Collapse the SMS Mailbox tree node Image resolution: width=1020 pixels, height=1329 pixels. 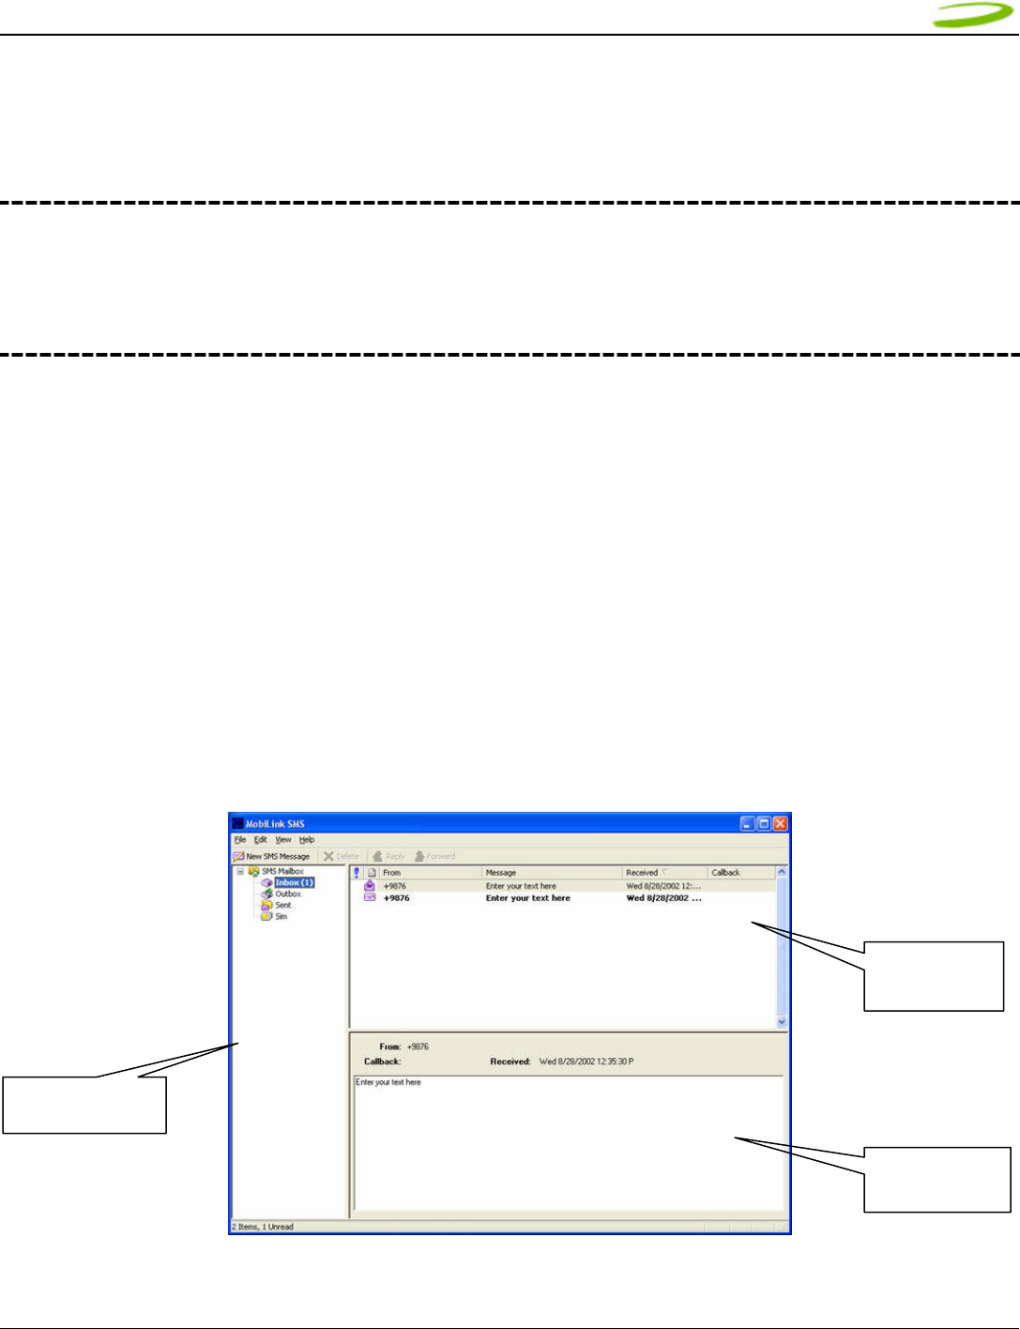240,871
